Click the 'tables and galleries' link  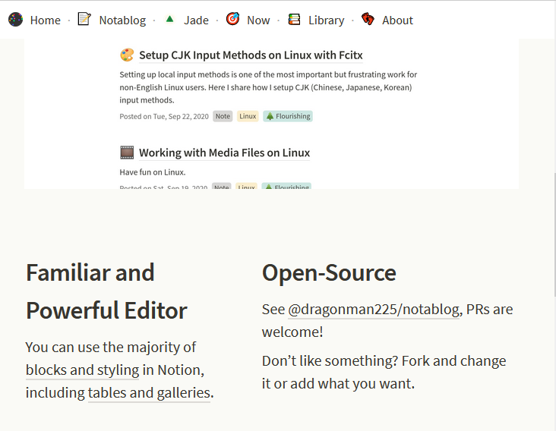click(149, 393)
